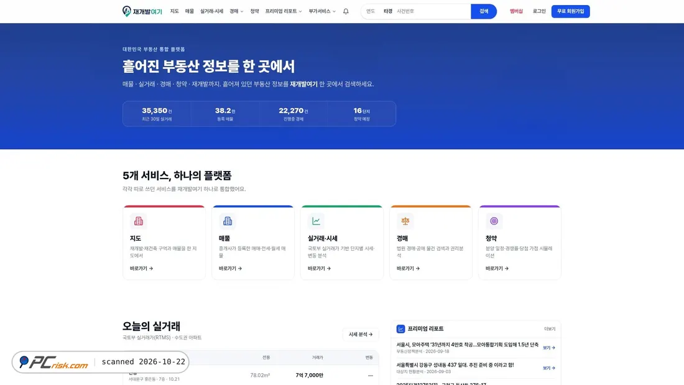This screenshot has width=684, height=385.
Task: Click 바로가기 on the 매물 card
Action: [230, 269]
